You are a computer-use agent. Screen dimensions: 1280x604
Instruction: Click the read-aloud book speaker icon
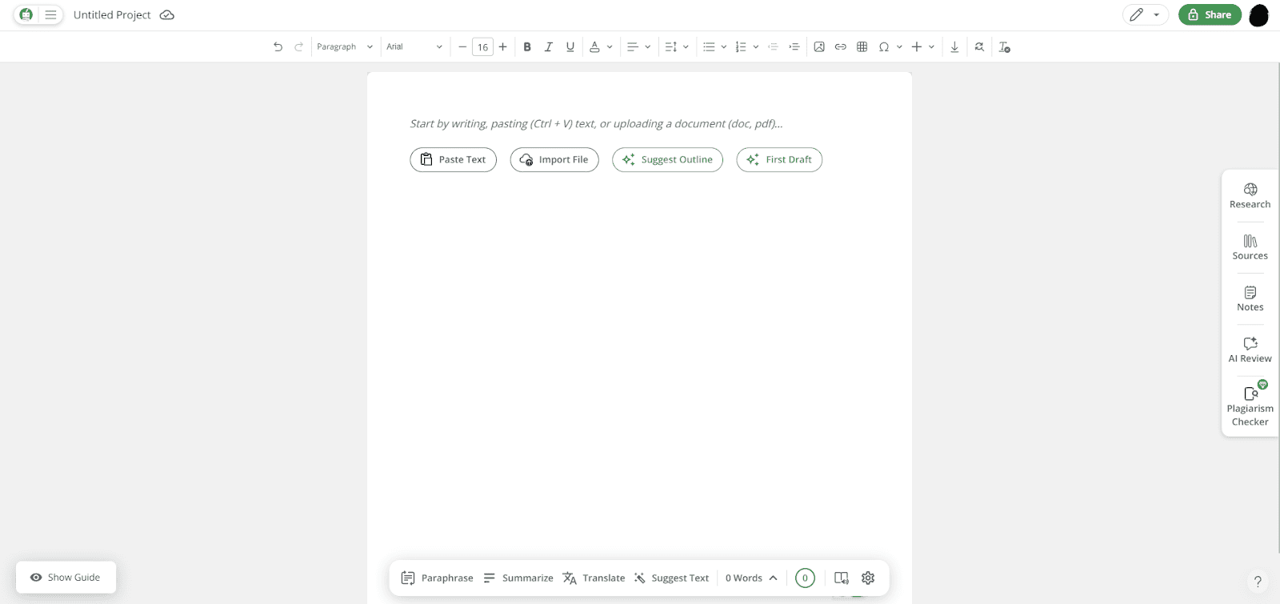(x=842, y=578)
